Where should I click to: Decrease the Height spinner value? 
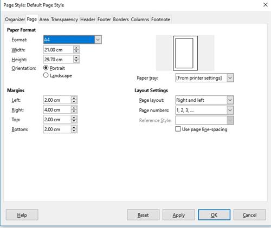pyautogui.click(x=76, y=61)
